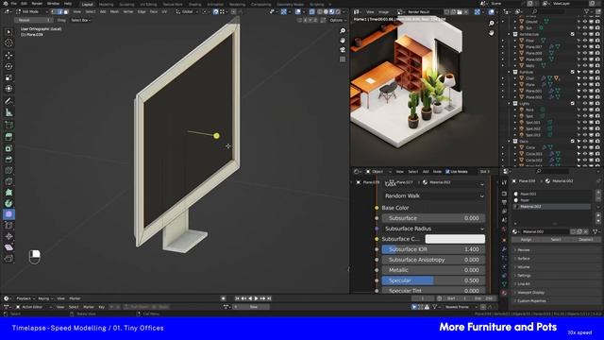Image resolution: width=604 pixels, height=340 pixels.
Task: Open the Select Box dropdown
Action: (x=80, y=20)
